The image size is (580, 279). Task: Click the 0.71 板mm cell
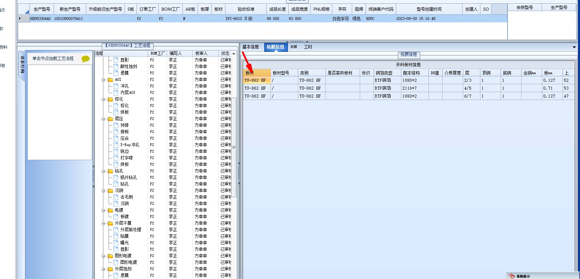(x=552, y=88)
